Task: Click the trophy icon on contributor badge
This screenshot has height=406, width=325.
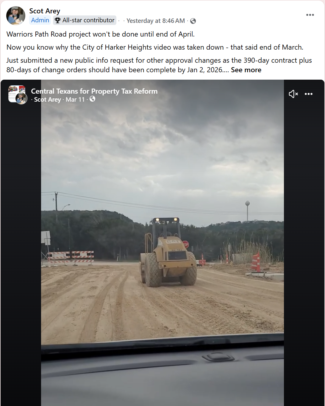Action: coord(58,21)
